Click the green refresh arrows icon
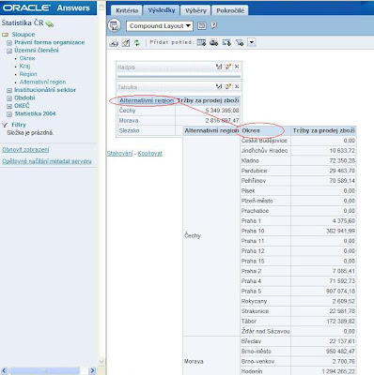The image size is (374, 375). coord(136,43)
